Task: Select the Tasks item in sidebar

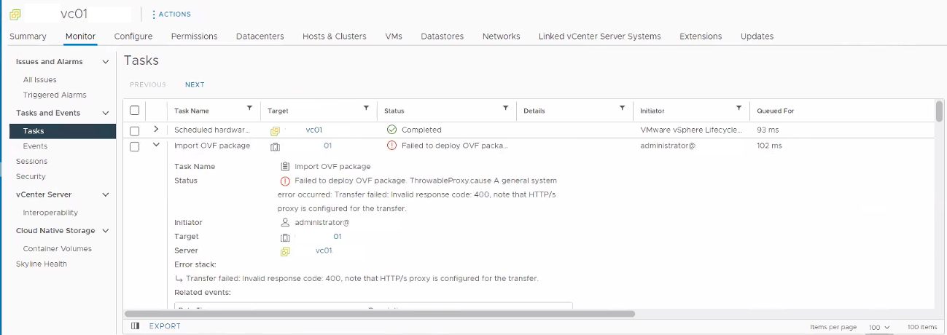Action: click(x=63, y=131)
